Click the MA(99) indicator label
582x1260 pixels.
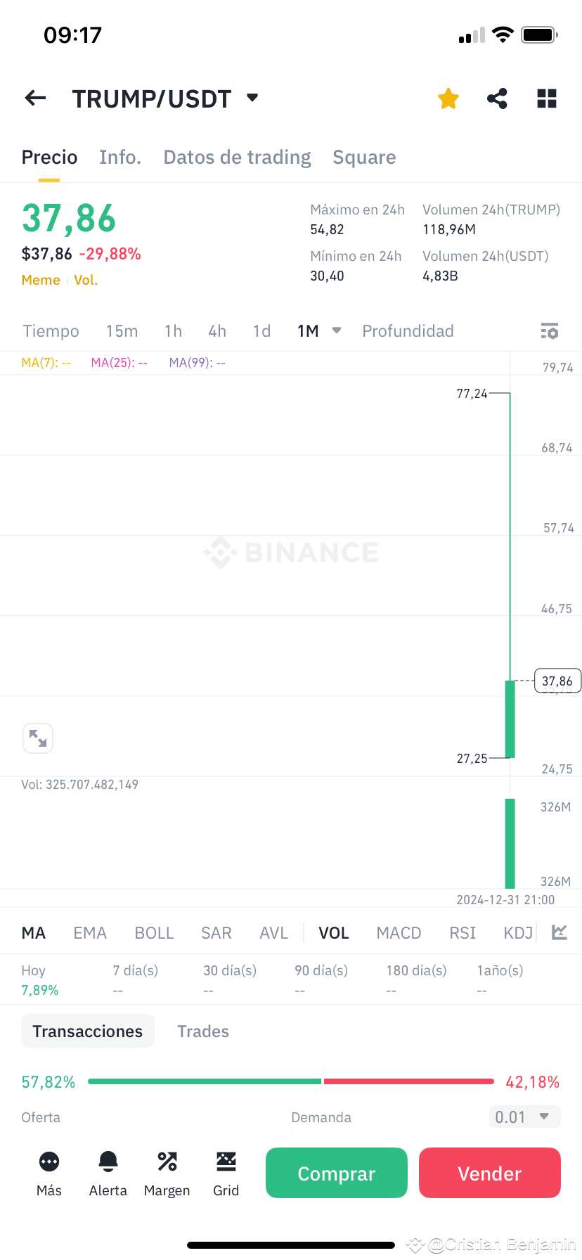198,363
